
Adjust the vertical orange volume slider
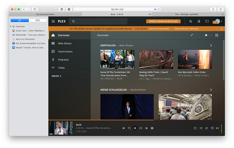(221, 128)
